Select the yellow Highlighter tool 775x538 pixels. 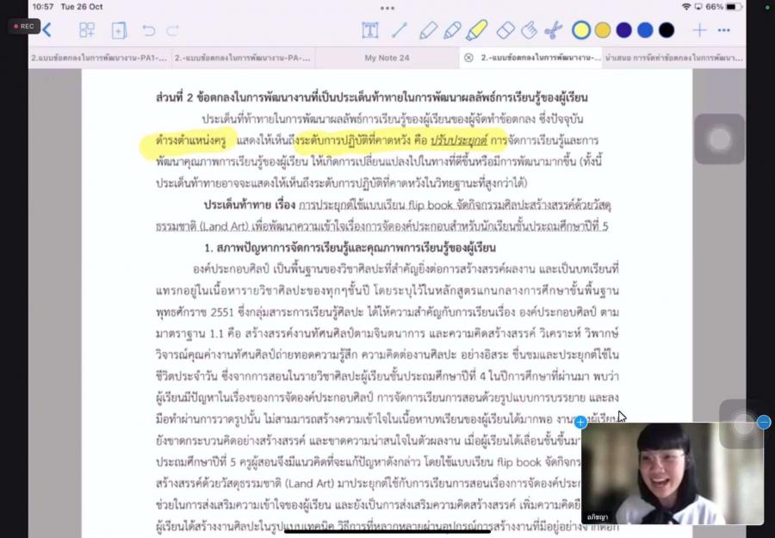(476, 31)
